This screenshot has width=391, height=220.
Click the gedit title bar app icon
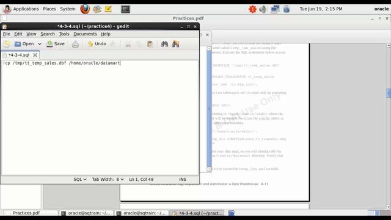pos(4,26)
